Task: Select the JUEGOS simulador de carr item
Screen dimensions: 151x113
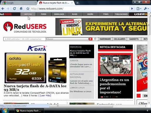Action: coord(82,65)
